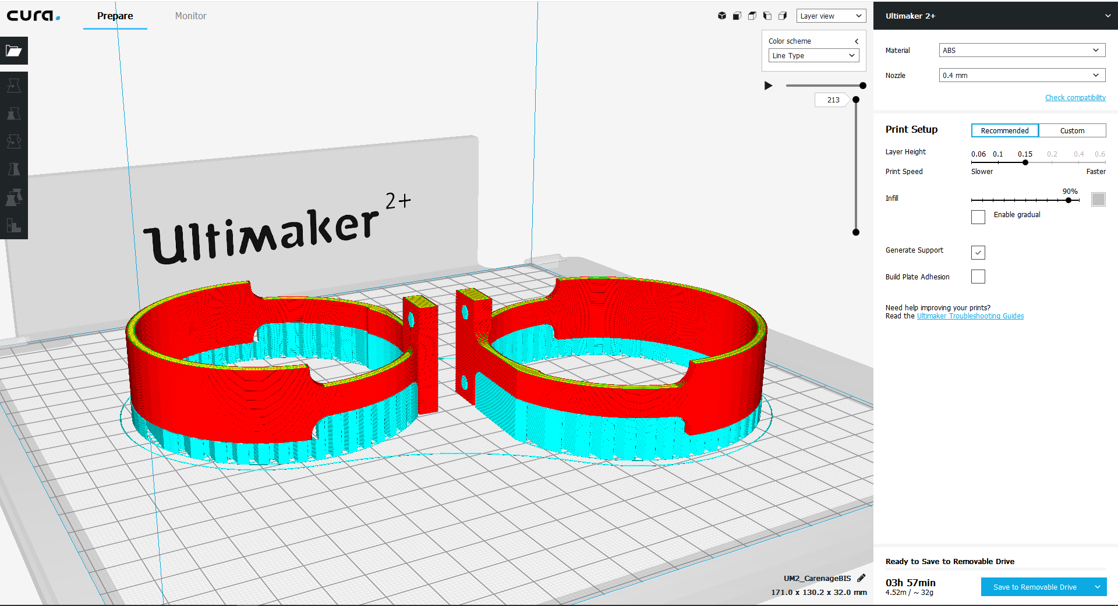Open file with the folder icon
The width and height of the screenshot is (1118, 606).
pyautogui.click(x=14, y=51)
